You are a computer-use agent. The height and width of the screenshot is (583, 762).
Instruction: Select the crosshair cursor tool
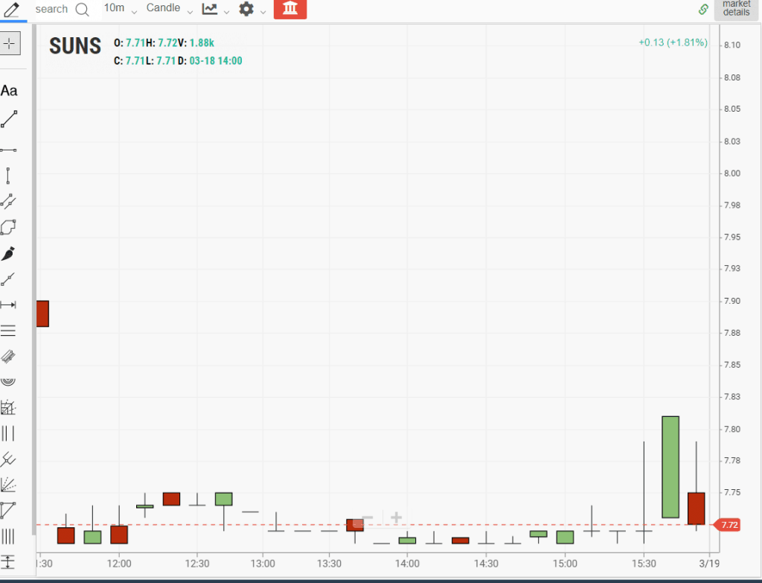[x=10, y=43]
